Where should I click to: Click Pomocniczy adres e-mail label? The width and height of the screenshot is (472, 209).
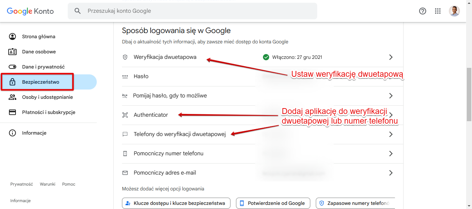165,173
